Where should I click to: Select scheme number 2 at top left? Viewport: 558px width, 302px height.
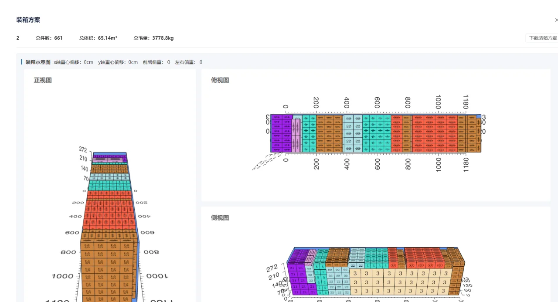tap(17, 38)
